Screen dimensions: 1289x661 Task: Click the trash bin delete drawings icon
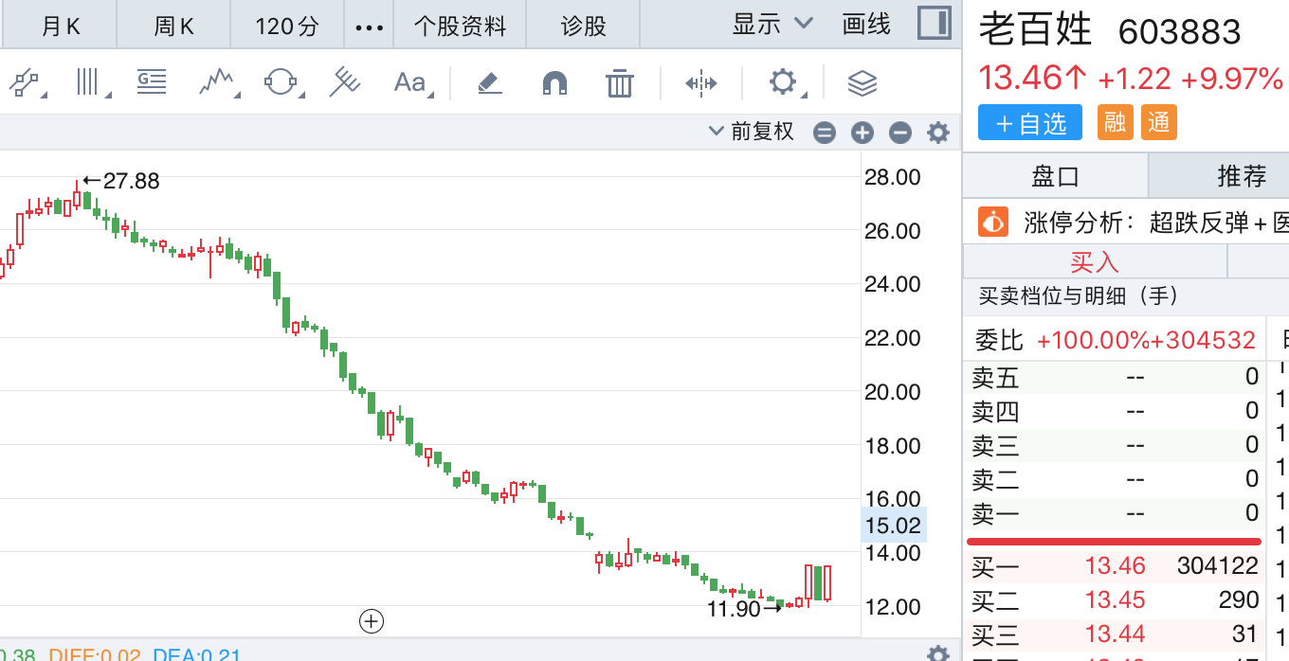[x=619, y=83]
